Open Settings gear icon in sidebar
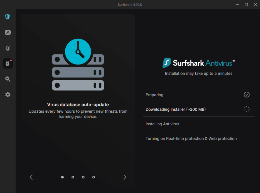This screenshot has width=260, height=193. point(7,95)
